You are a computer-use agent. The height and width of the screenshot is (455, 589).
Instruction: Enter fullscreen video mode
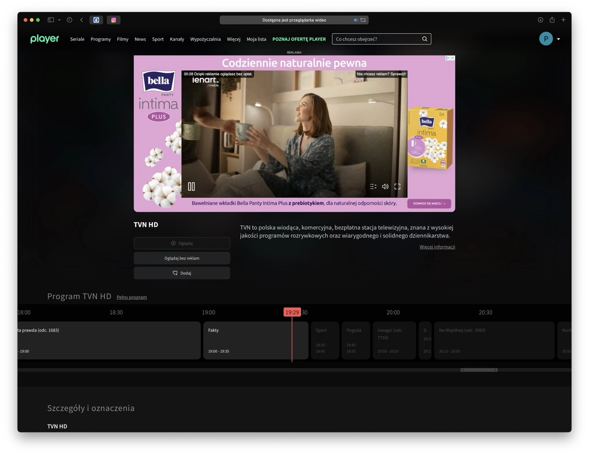[x=398, y=187]
